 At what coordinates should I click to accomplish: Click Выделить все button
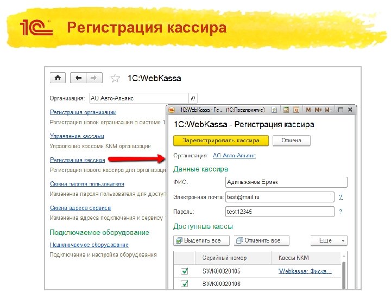pos(201,241)
